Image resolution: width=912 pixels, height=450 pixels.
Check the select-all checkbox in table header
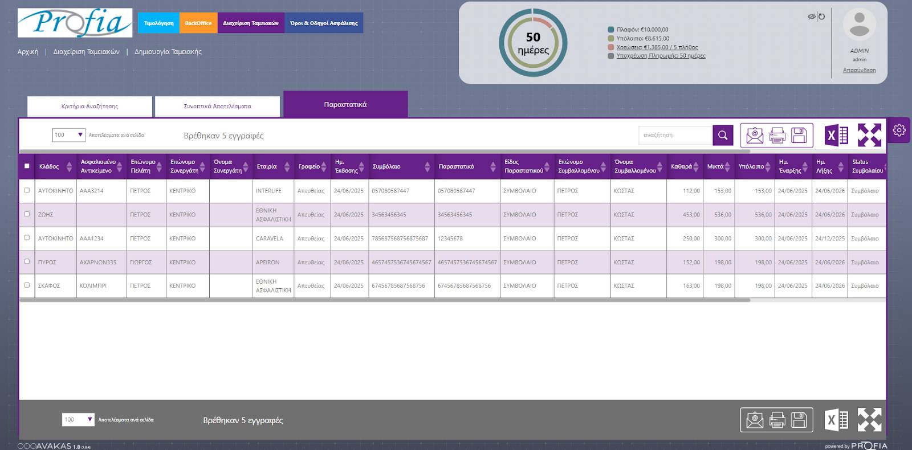(x=27, y=166)
